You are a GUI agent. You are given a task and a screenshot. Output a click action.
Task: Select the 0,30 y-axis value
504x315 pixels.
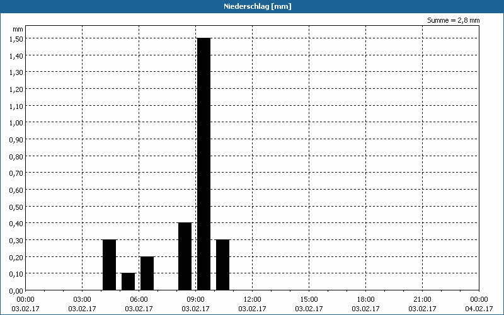[16, 241]
